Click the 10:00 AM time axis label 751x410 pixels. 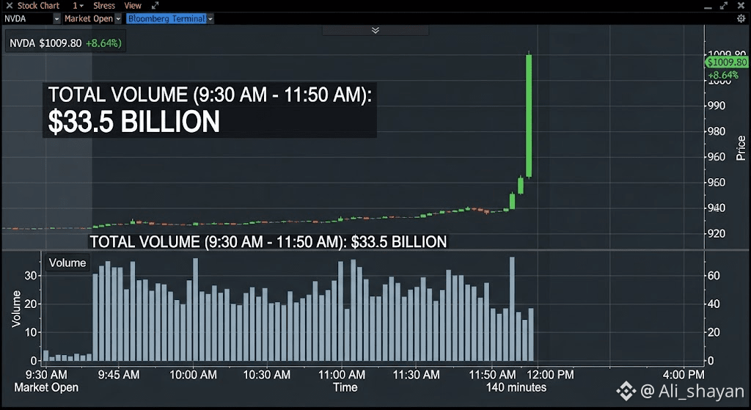pos(193,375)
